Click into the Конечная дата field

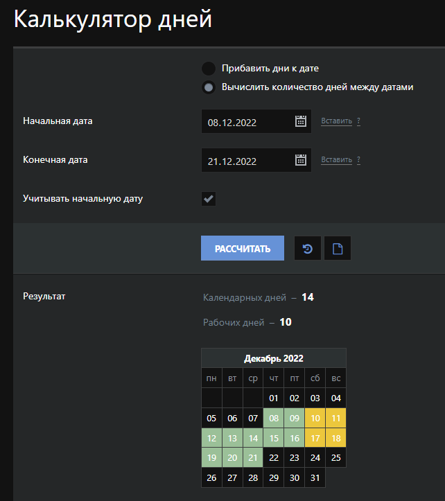(246, 161)
